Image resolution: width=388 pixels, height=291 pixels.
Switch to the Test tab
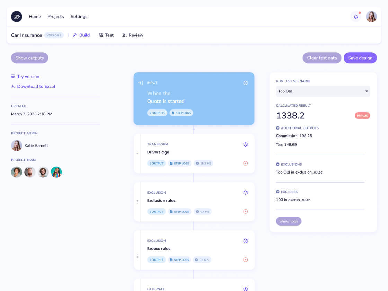pos(106,35)
